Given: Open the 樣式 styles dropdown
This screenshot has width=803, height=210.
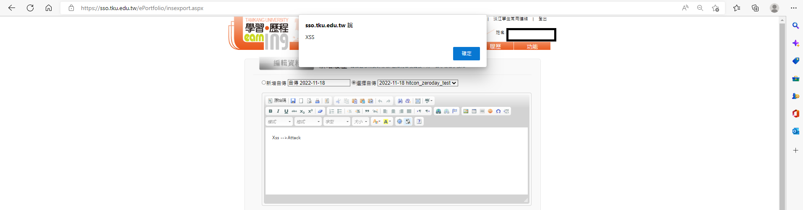Looking at the screenshot, I should [x=279, y=122].
